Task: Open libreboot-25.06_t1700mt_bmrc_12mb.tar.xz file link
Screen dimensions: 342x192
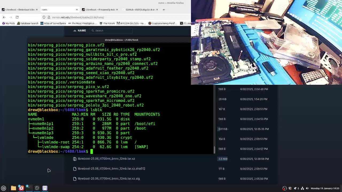Action: click(x=106, y=159)
